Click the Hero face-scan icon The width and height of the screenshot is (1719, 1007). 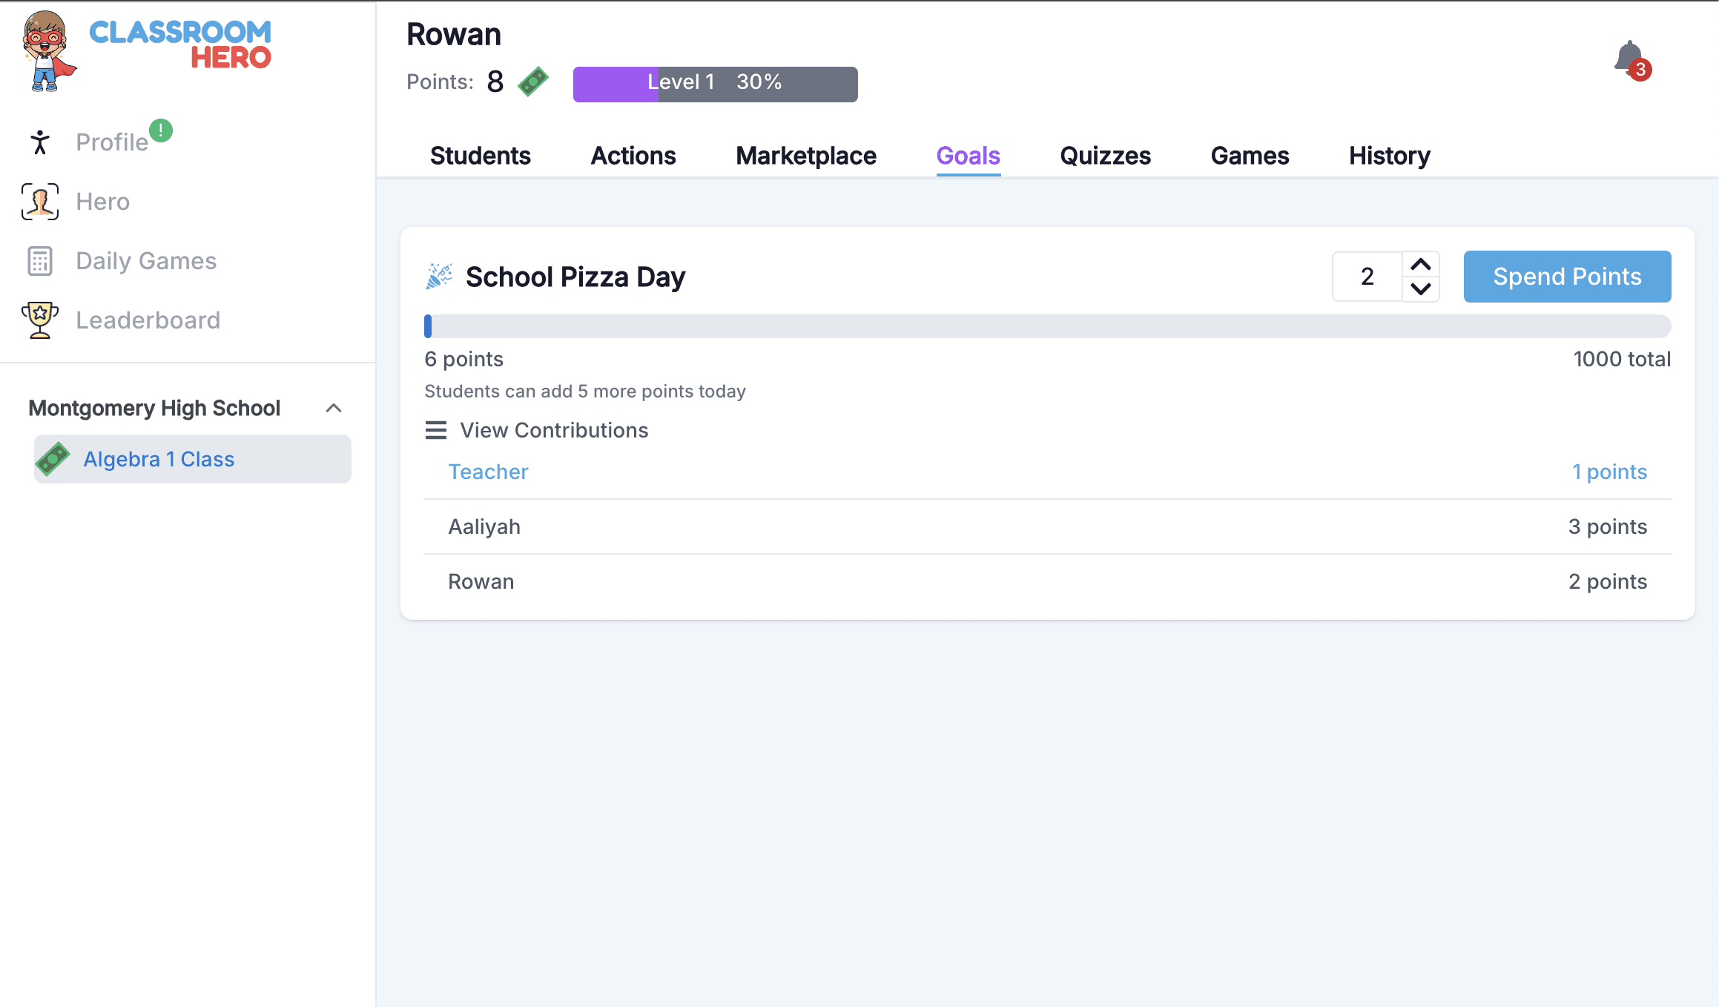[x=40, y=202]
